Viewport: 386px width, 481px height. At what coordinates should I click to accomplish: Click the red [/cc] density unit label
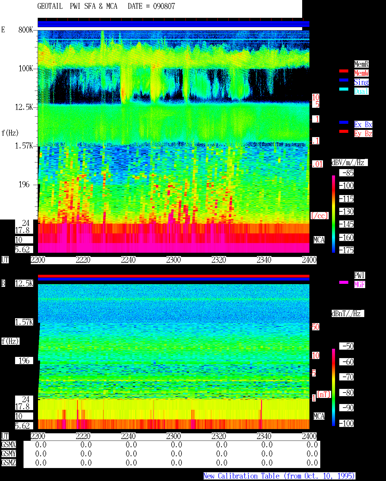click(319, 216)
